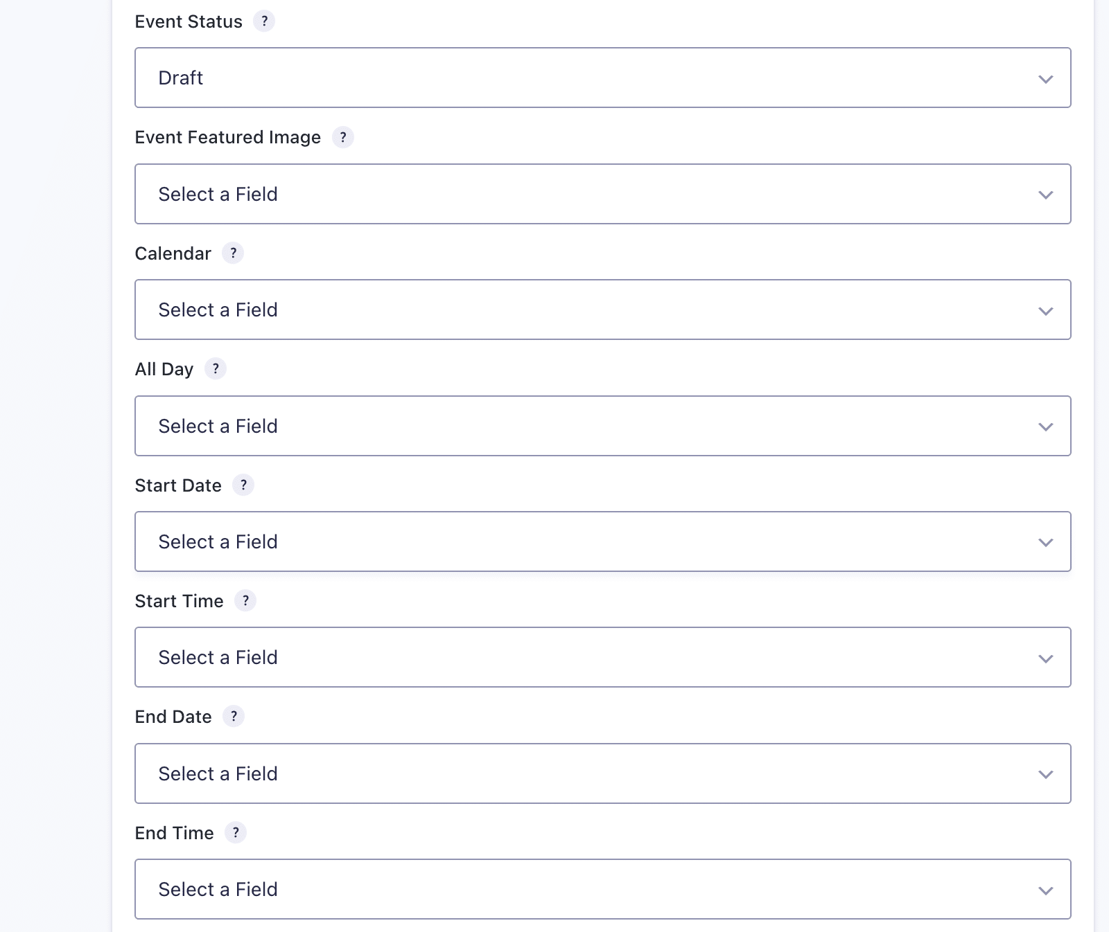The image size is (1109, 932).
Task: Click the End Time help icon
Action: 236,833
